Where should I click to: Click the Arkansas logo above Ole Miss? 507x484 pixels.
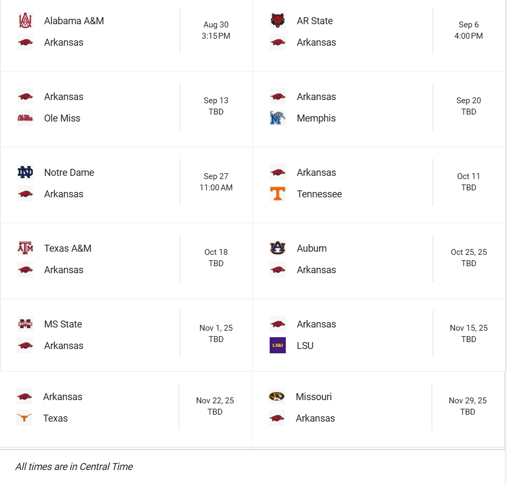coord(25,97)
